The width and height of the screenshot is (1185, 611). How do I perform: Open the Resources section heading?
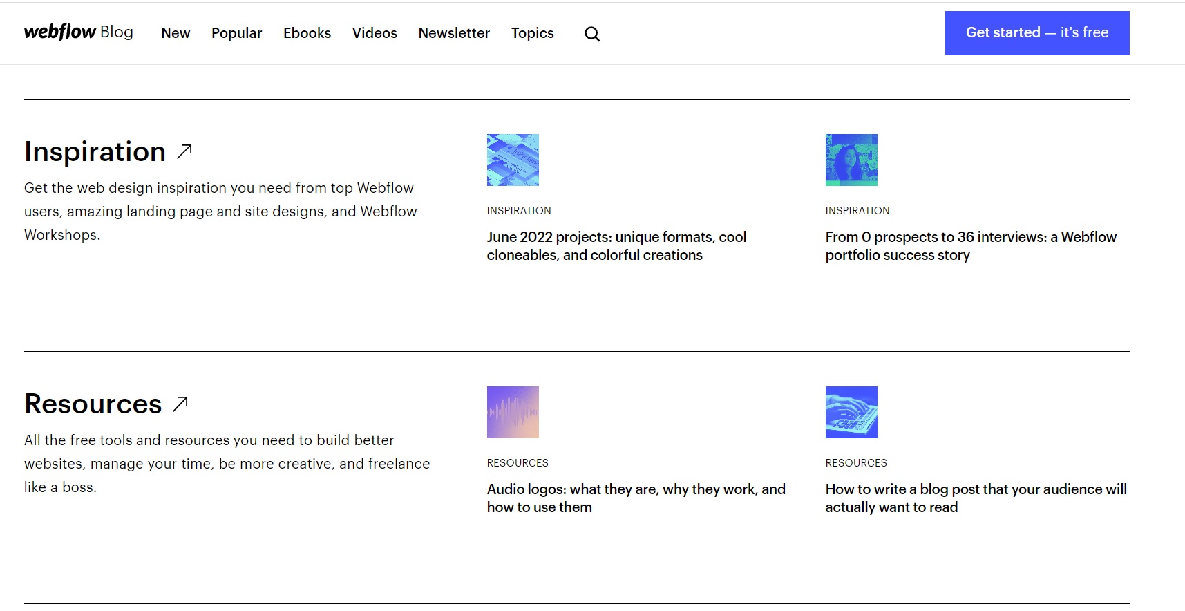93,404
